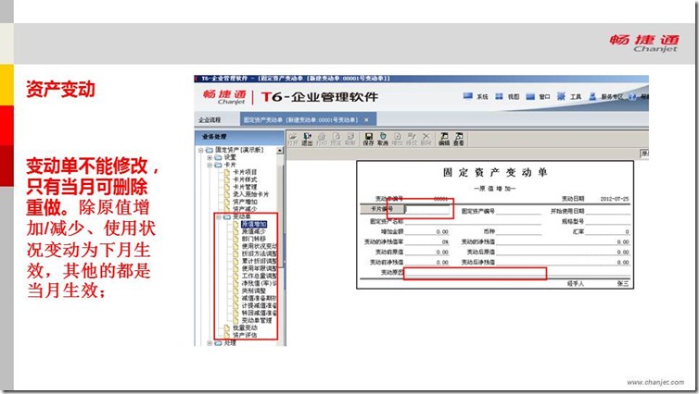Viewport: 699px width, 394px height.
Task: Click the 规格型号 field
Action: click(607, 221)
